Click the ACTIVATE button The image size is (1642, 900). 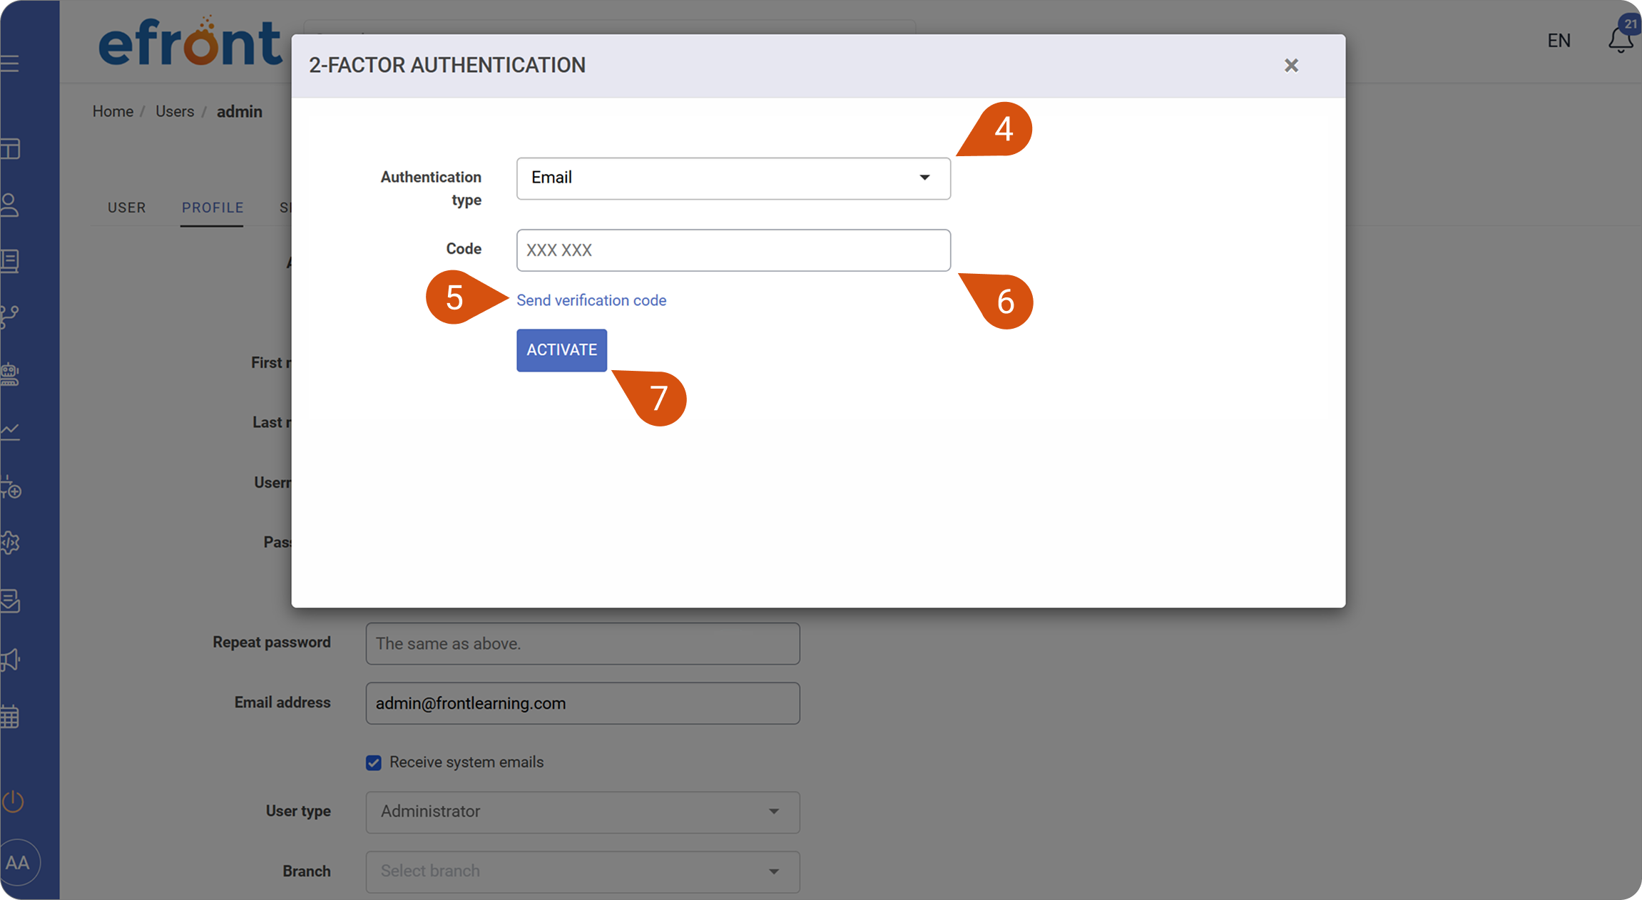tap(562, 350)
